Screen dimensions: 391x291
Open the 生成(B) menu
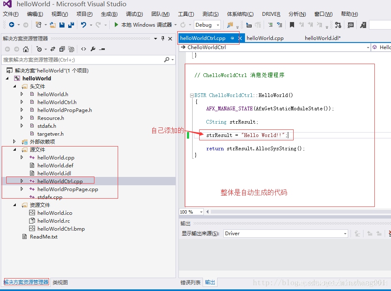tap(109, 14)
